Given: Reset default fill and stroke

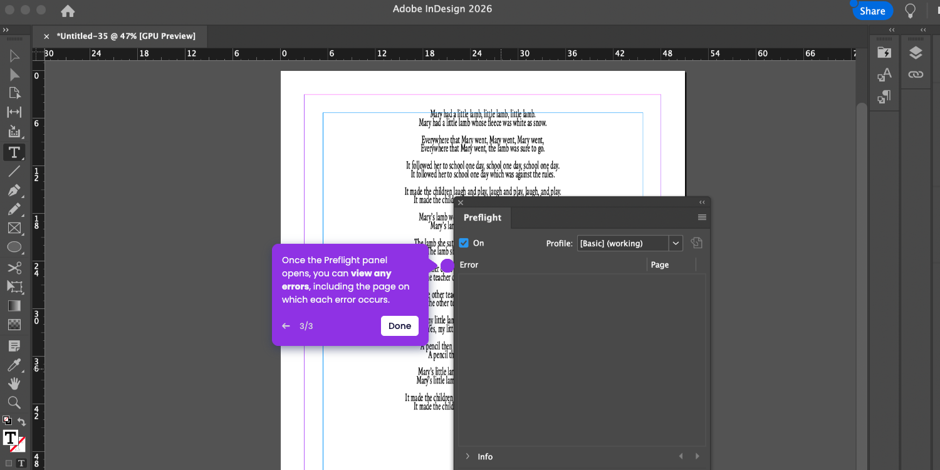Looking at the screenshot, I should 7,420.
